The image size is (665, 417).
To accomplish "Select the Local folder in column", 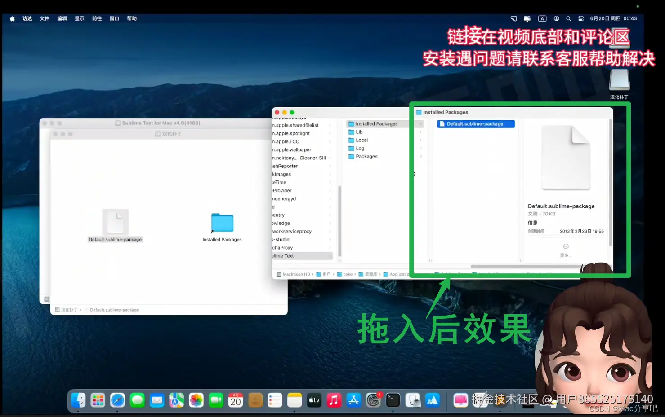I will [x=385, y=140].
